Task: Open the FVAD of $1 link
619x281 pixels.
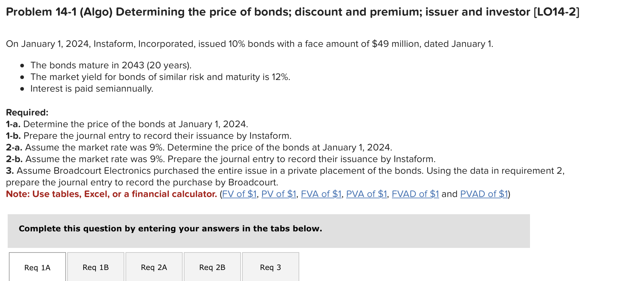Action: tap(415, 194)
